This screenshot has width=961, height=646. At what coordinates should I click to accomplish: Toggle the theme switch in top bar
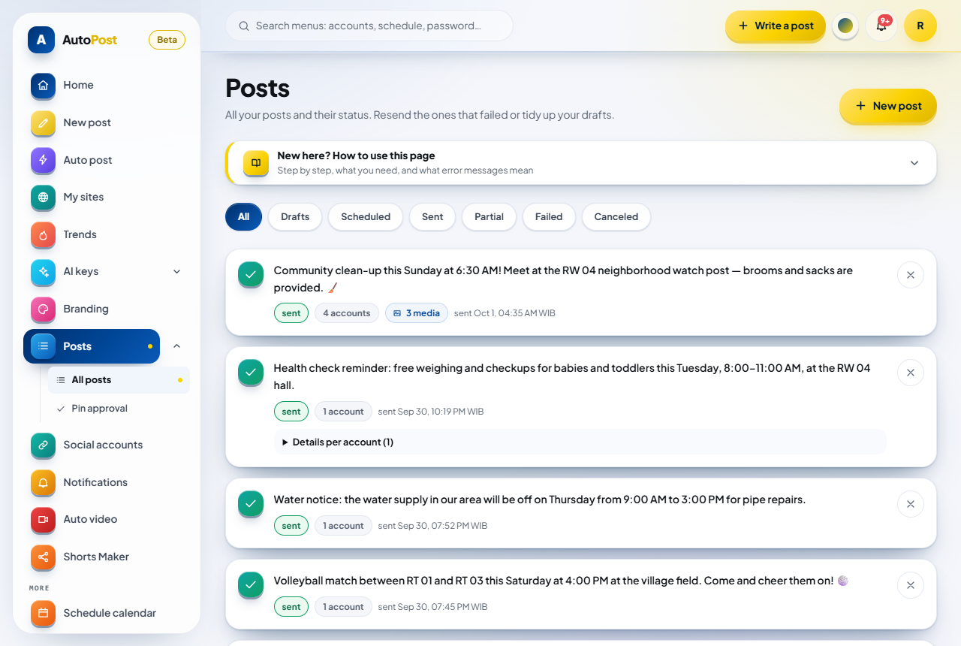[x=845, y=26]
